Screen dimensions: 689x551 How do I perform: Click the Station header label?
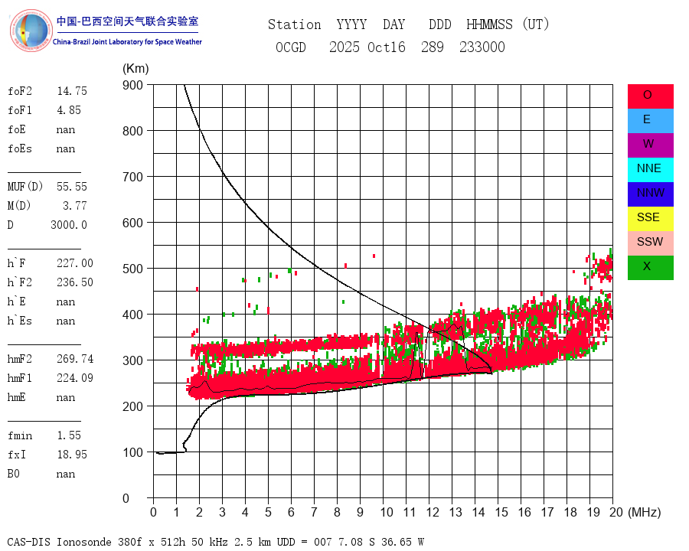(295, 24)
